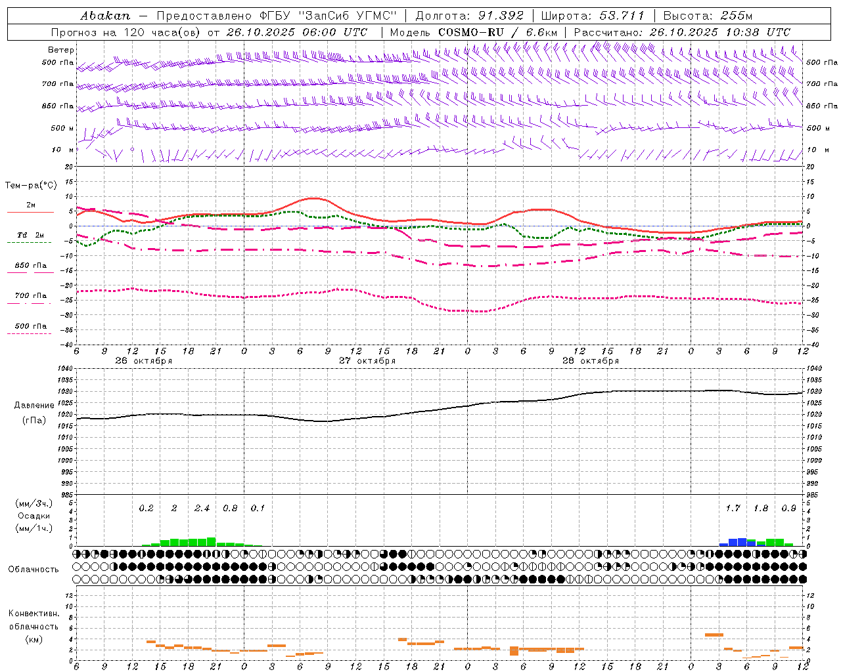
Task: Click the 2.4 precipitation amount
Action: point(202,509)
